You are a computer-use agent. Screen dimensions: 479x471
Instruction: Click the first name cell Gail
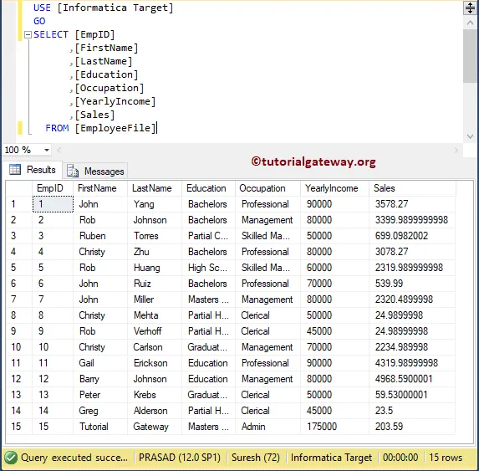100,363
